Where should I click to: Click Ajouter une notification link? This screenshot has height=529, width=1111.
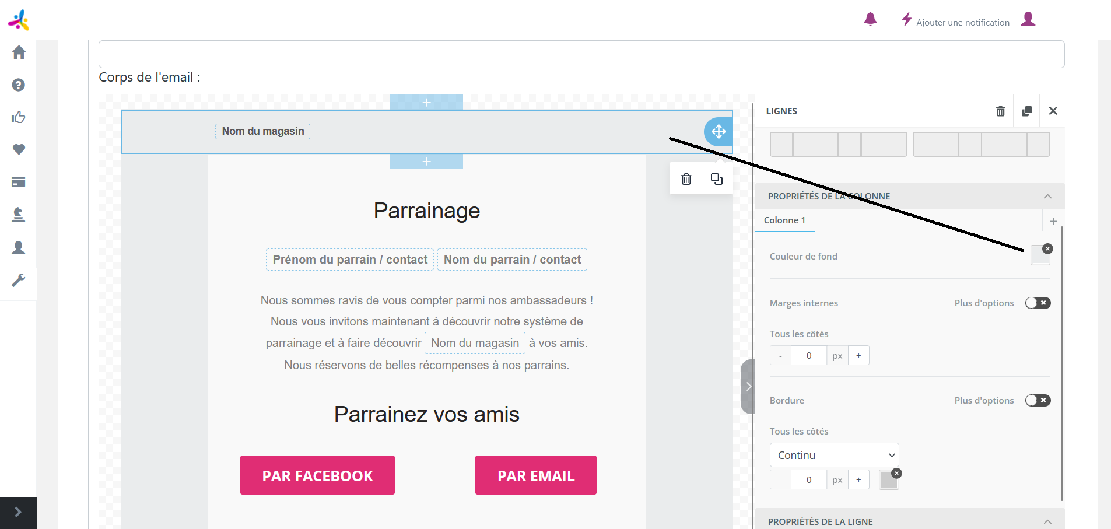click(x=962, y=23)
